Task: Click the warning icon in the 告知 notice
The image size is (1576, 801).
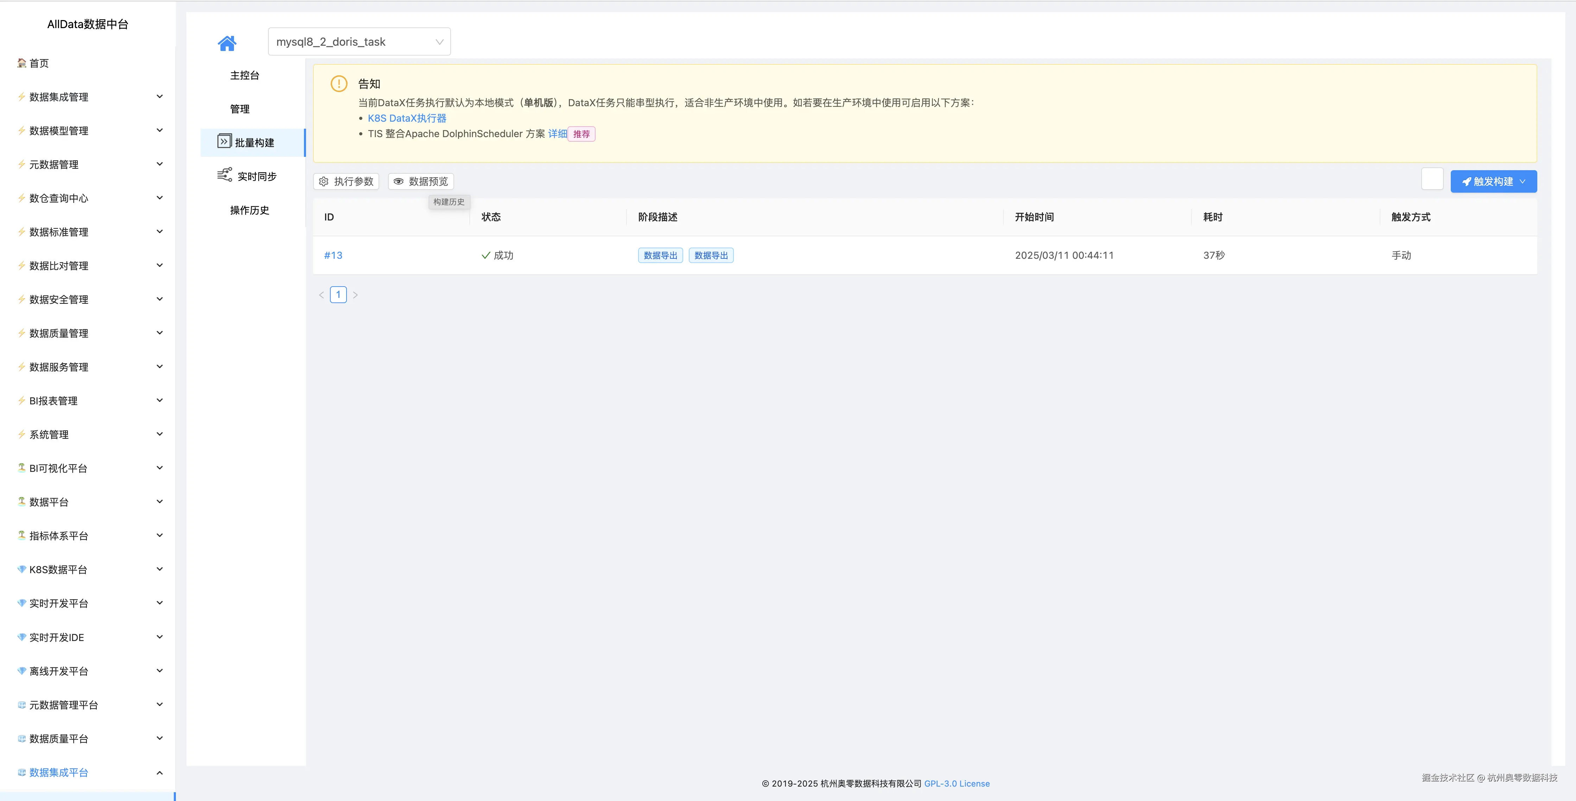Action: pos(338,83)
